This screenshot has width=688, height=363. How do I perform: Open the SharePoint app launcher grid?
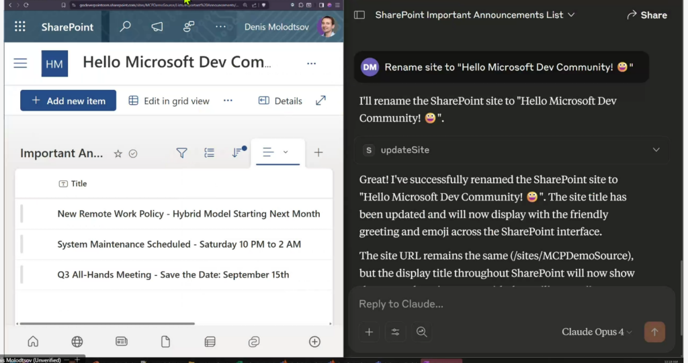coord(19,27)
